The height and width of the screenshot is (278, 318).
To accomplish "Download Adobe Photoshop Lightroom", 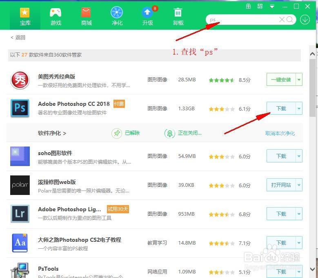I will (x=281, y=214).
